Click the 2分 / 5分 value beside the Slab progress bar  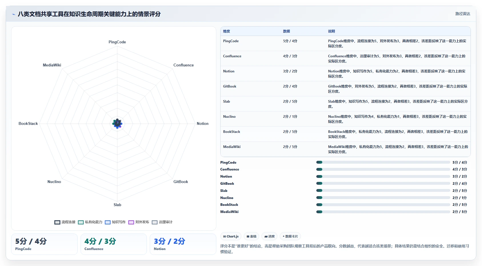pyautogui.click(x=460, y=191)
